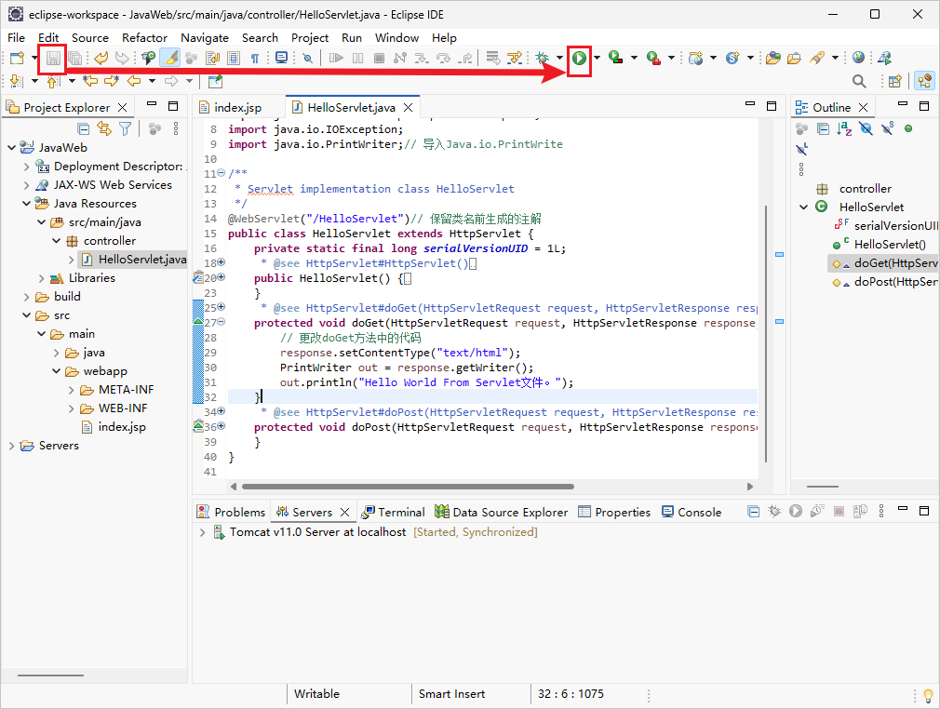Click the Project Explorer filter funnel icon

pyautogui.click(x=125, y=128)
